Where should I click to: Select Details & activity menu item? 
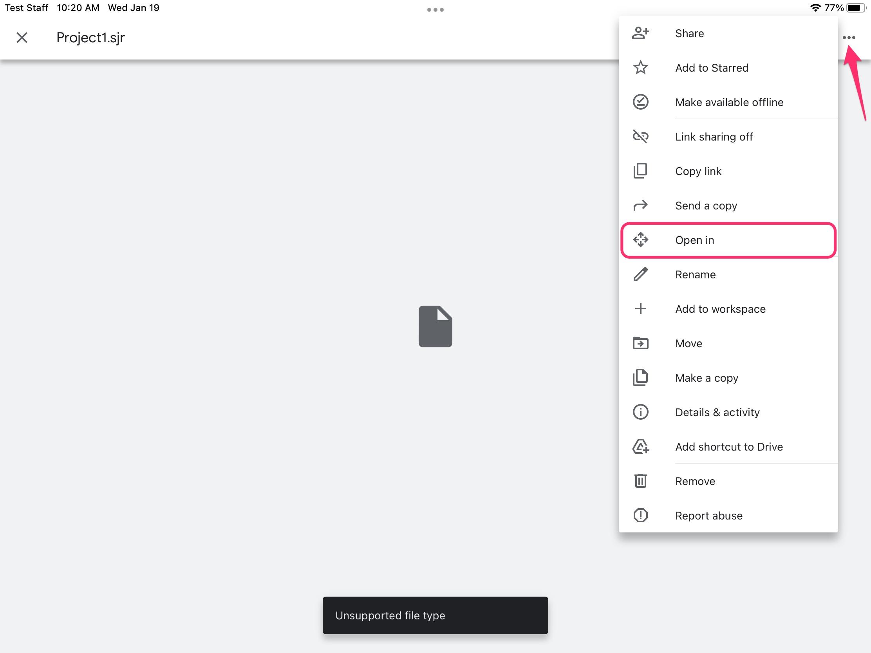point(717,412)
